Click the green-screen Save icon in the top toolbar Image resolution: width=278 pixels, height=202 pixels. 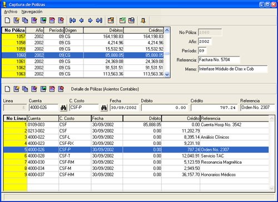point(43,20)
